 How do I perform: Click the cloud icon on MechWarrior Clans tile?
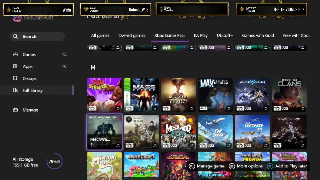click(x=303, y=109)
